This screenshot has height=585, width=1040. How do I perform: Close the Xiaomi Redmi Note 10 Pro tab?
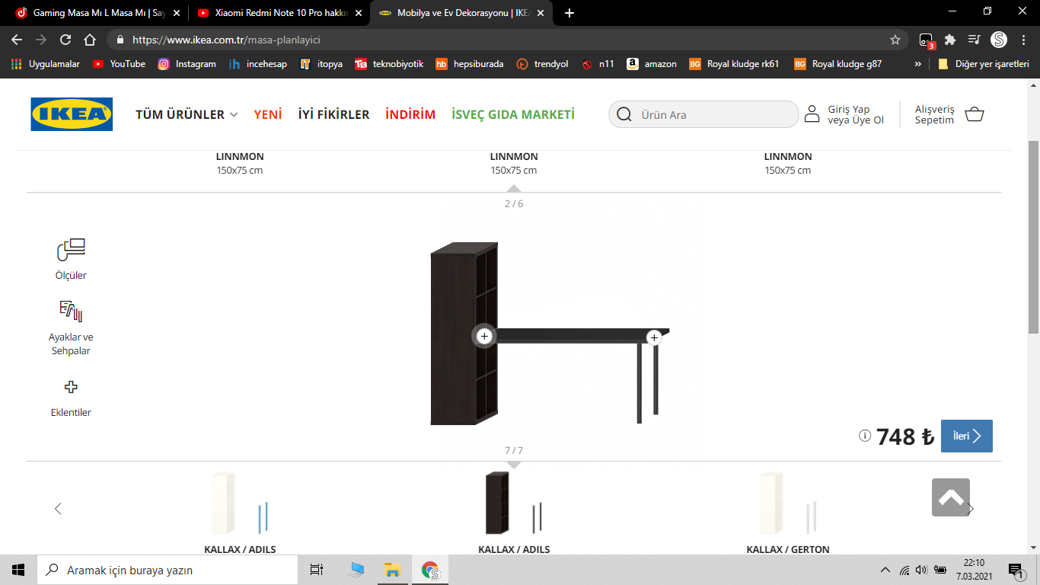coord(358,13)
